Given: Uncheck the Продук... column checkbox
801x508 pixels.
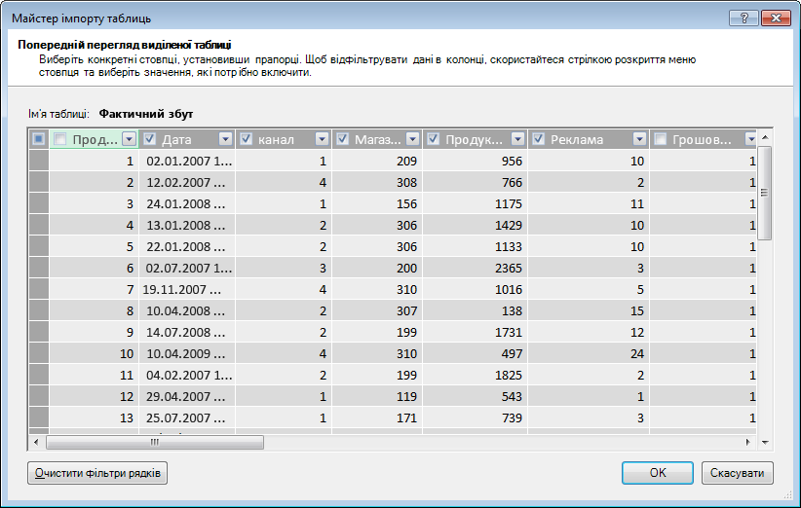Looking at the screenshot, I should coord(433,139).
